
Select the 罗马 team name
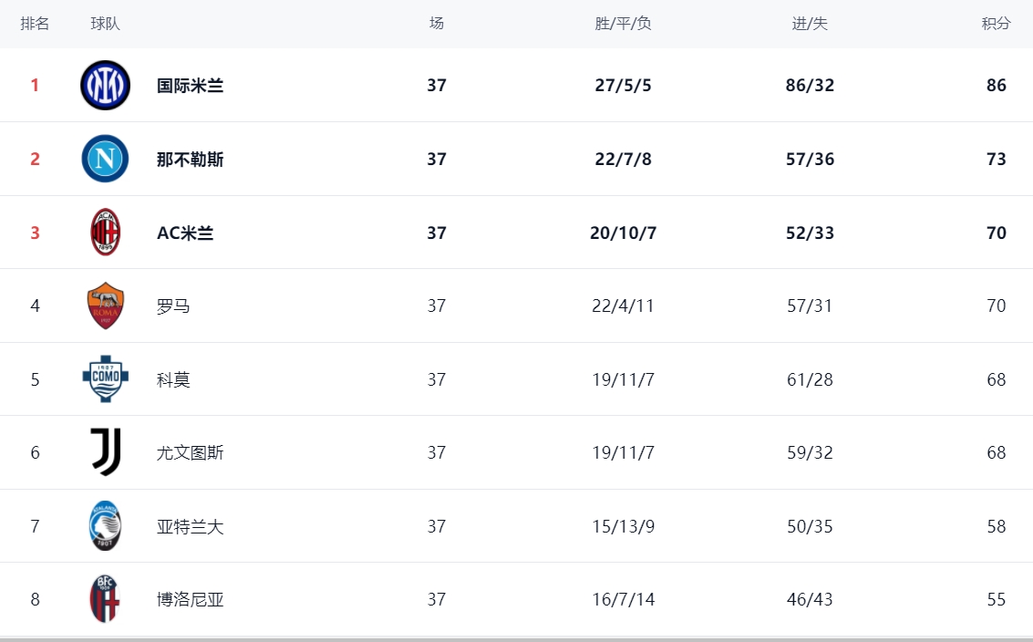[173, 306]
